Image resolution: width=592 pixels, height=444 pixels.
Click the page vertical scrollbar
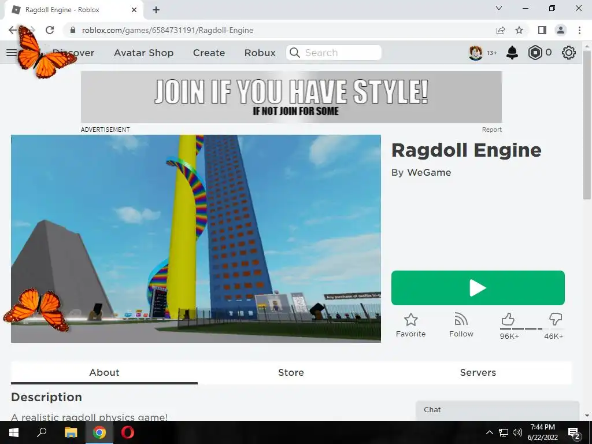(587, 125)
